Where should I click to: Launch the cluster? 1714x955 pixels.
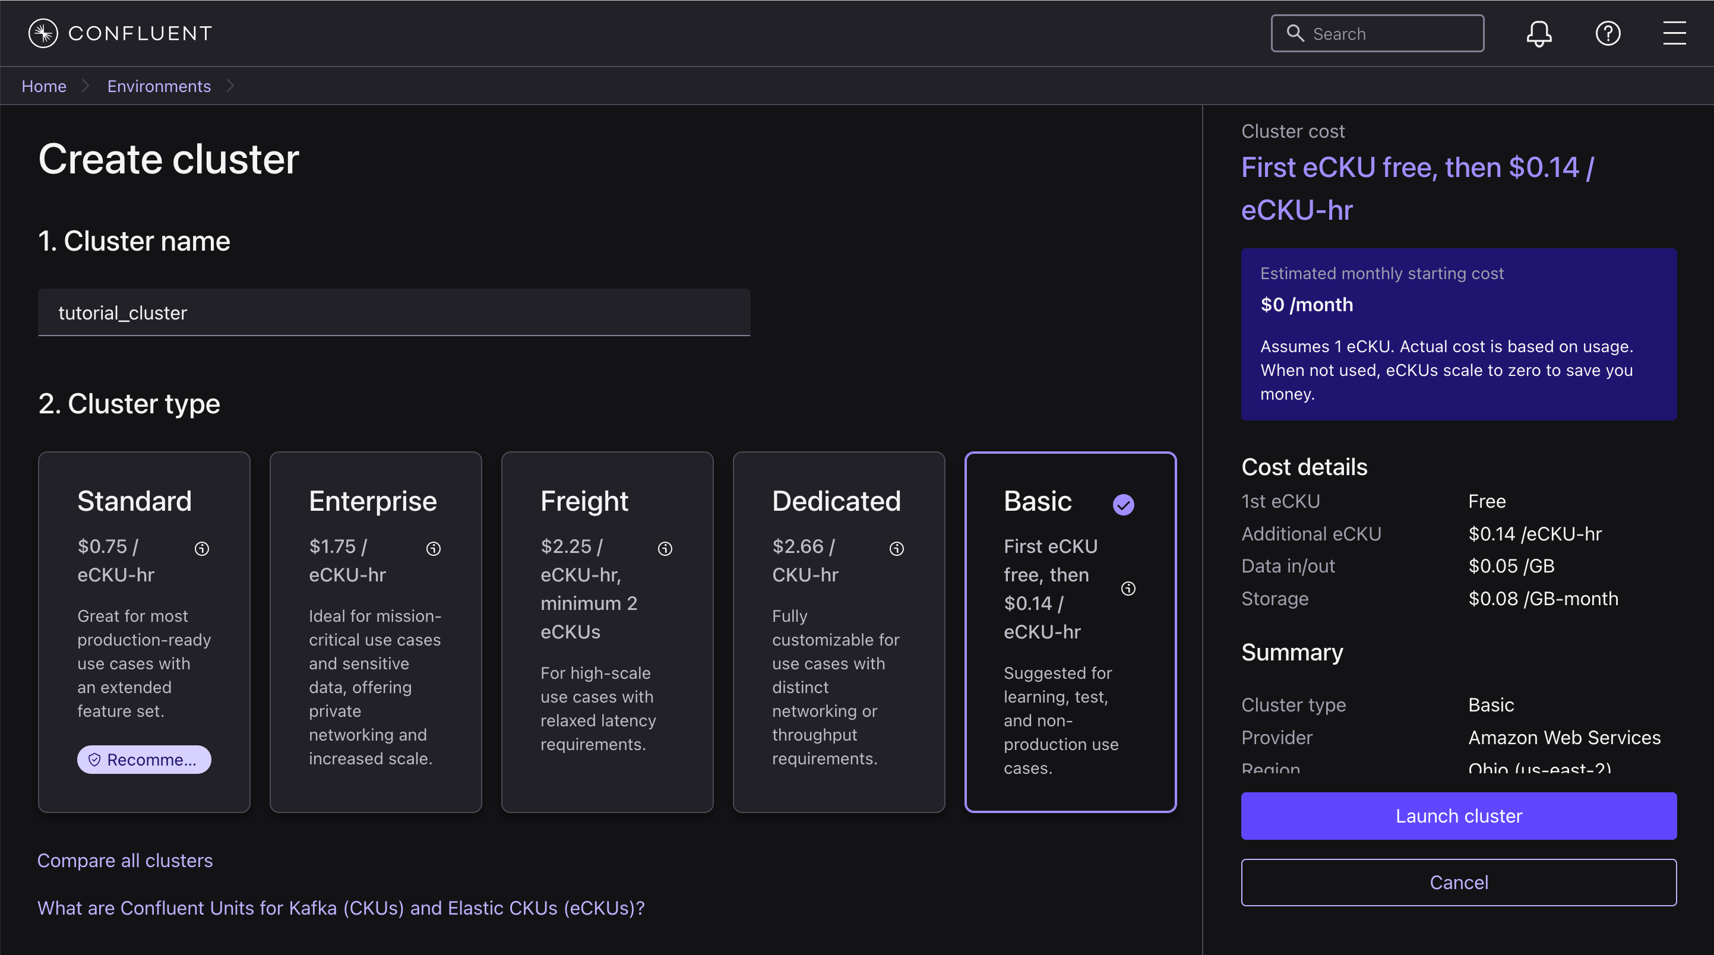pyautogui.click(x=1459, y=815)
